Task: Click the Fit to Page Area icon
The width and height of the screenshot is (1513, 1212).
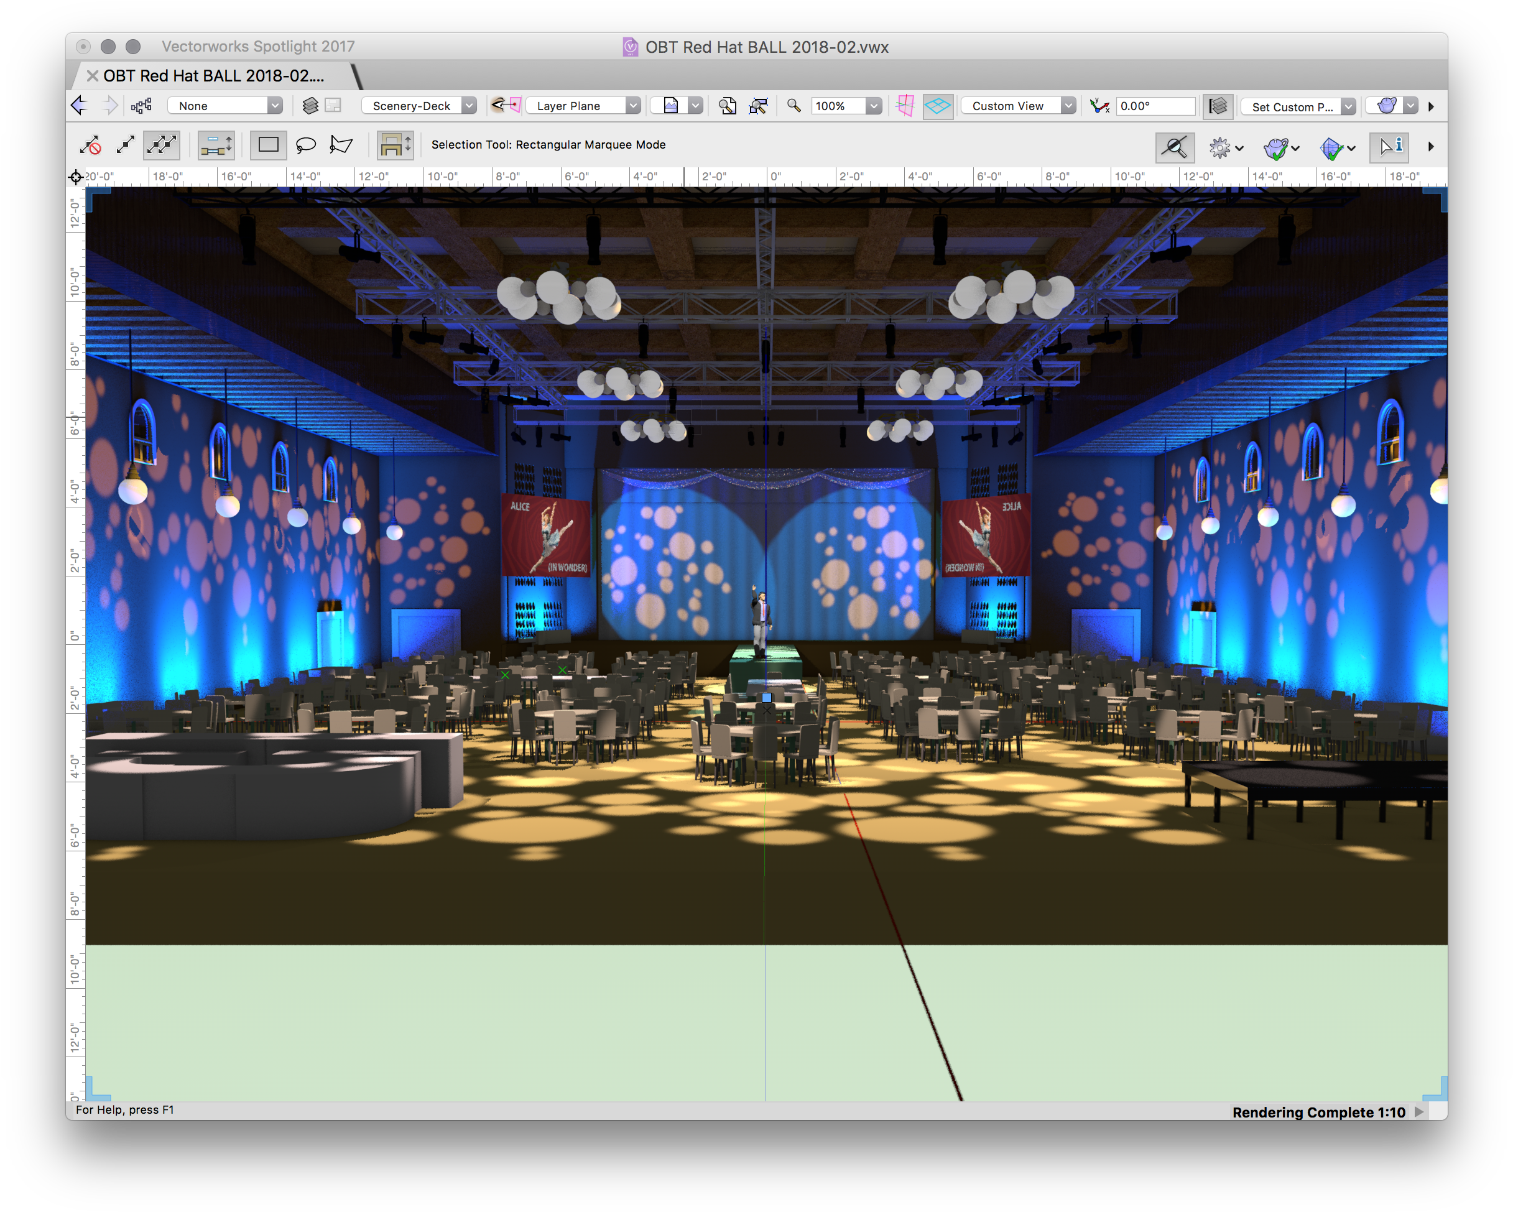Action: click(727, 106)
